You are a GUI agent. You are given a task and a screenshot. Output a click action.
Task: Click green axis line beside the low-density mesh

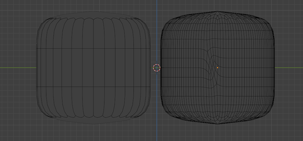coord(18,68)
